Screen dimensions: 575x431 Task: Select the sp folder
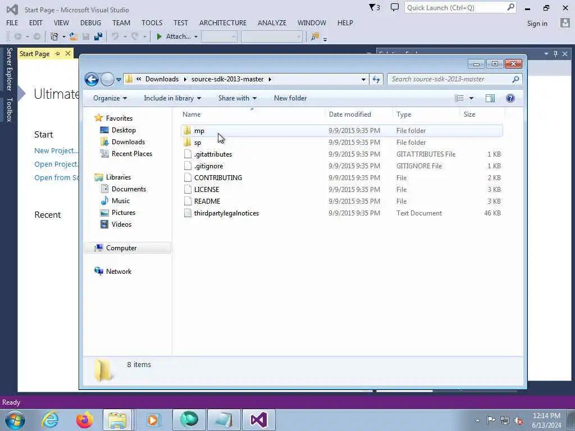tap(342, 142)
